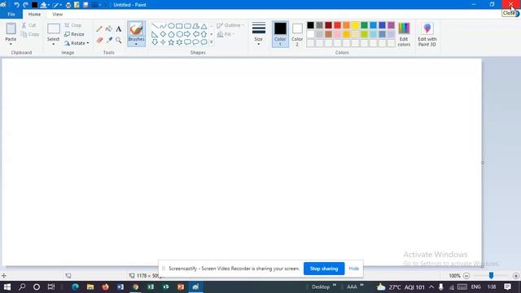
Task: Select the Magnifier tool
Action: [x=119, y=40]
